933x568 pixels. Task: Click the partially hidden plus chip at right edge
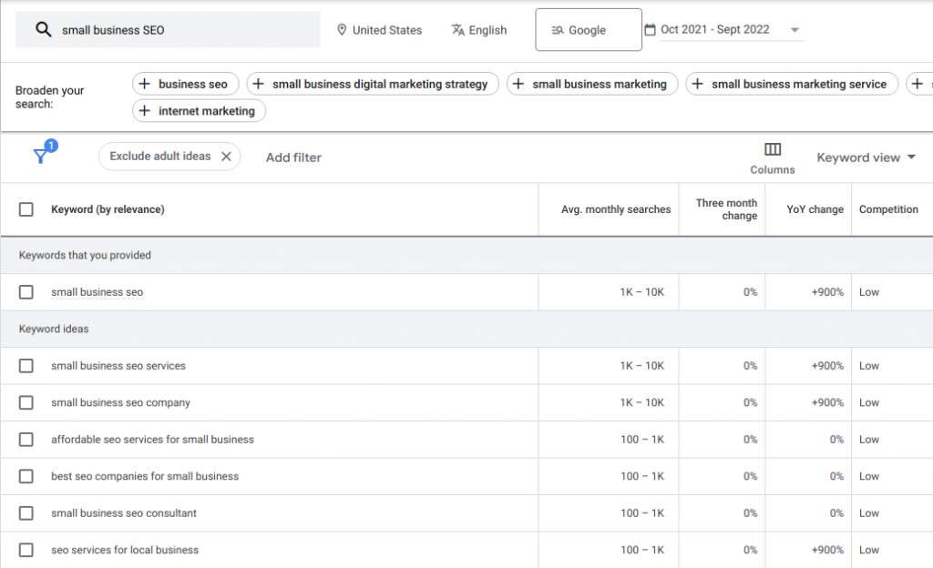point(918,84)
